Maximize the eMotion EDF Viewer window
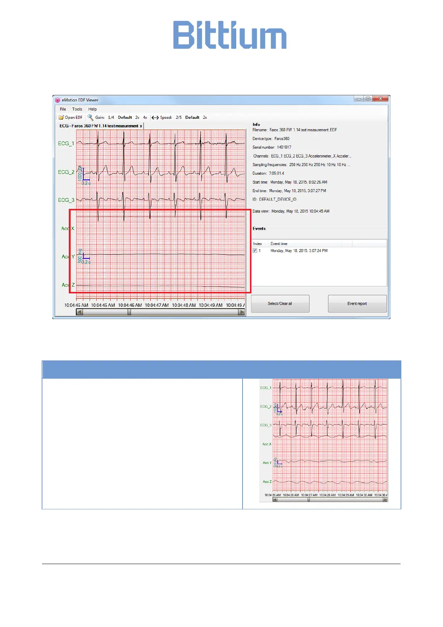Screen dimensions: 443x627 368,99
